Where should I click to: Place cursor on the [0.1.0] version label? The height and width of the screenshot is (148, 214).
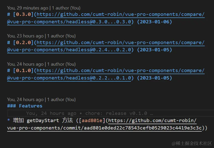[x=23, y=71]
